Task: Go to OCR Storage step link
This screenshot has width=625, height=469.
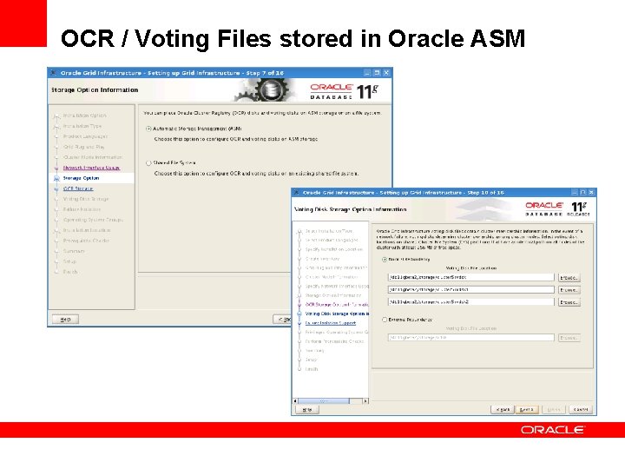Action: pos(78,188)
